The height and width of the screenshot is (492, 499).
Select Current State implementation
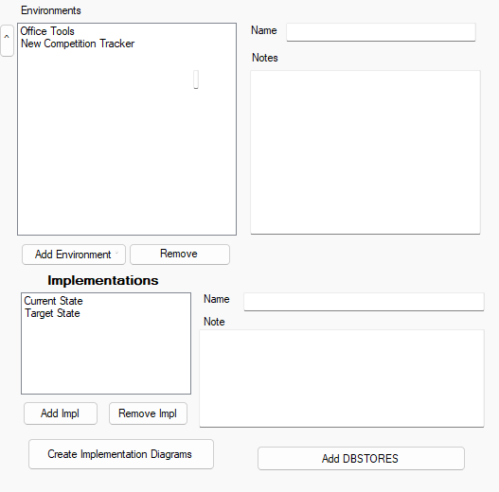pos(53,301)
